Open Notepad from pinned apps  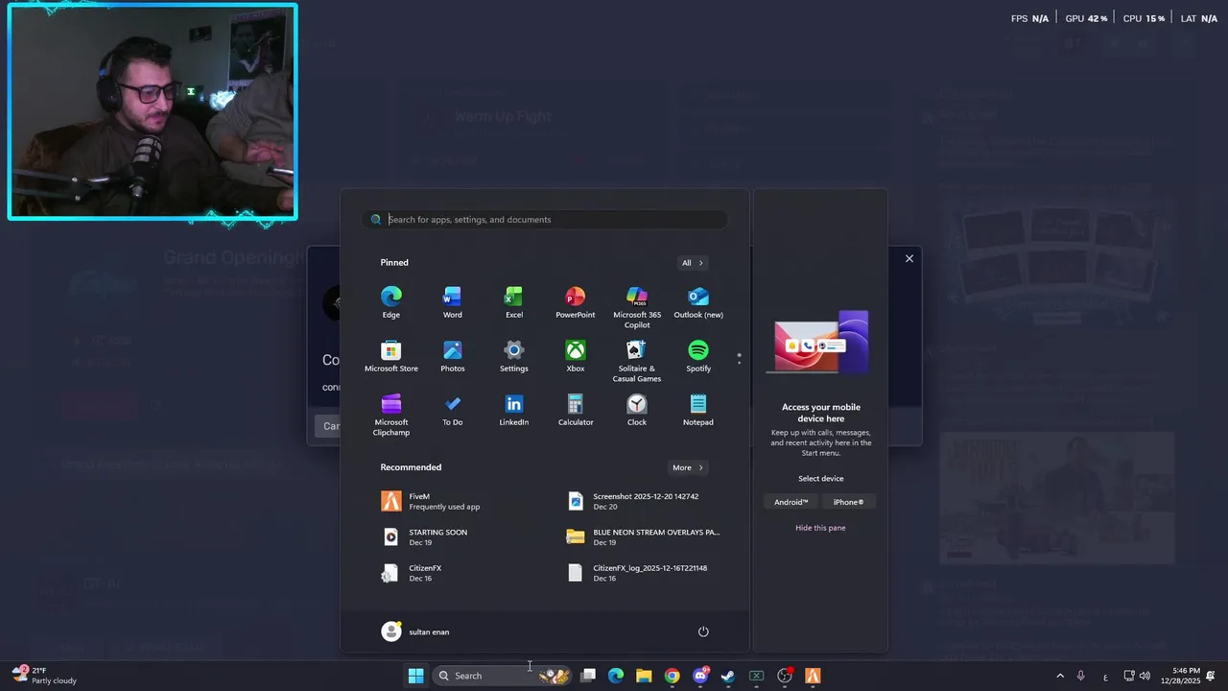point(698,410)
